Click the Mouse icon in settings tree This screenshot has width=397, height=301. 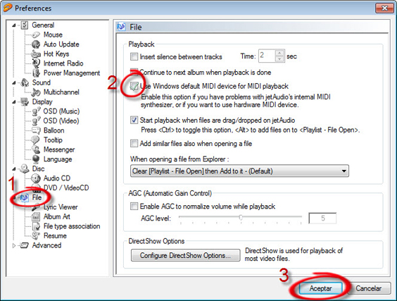click(x=36, y=35)
